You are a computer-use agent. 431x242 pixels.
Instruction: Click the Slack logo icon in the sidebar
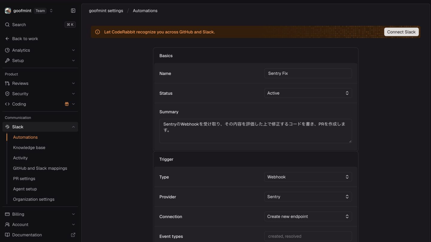click(7, 127)
